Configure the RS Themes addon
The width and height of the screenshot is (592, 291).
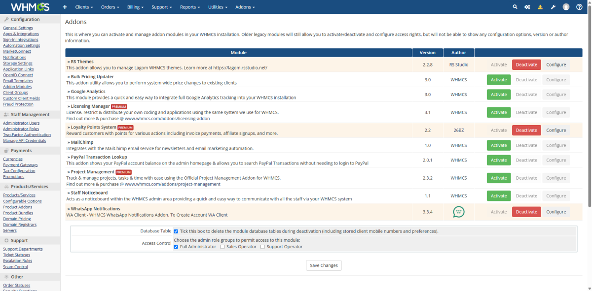(556, 65)
